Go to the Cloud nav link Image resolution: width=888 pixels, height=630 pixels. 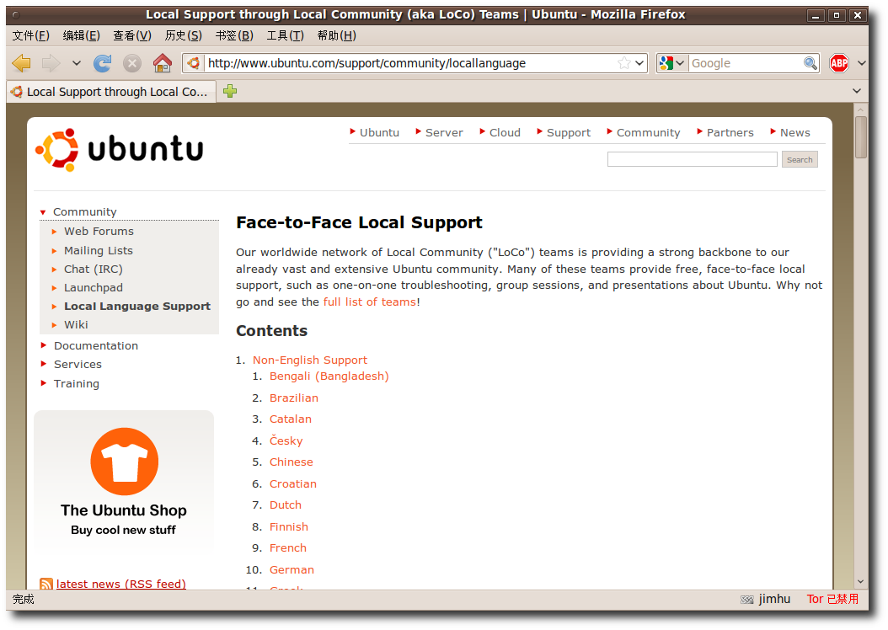click(x=505, y=132)
